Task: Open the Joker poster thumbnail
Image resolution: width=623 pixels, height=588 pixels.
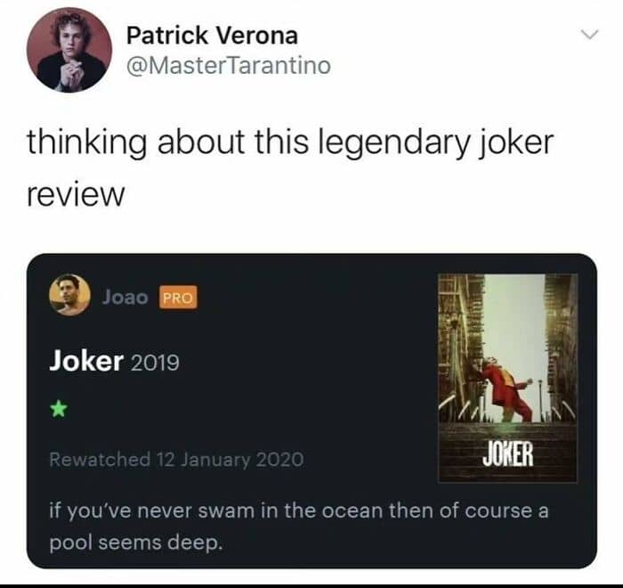Action: (x=507, y=378)
